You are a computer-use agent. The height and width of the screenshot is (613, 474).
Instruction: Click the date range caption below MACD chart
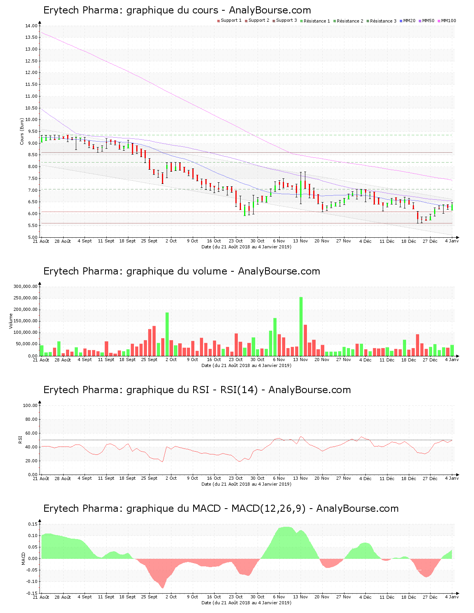pyautogui.click(x=246, y=603)
